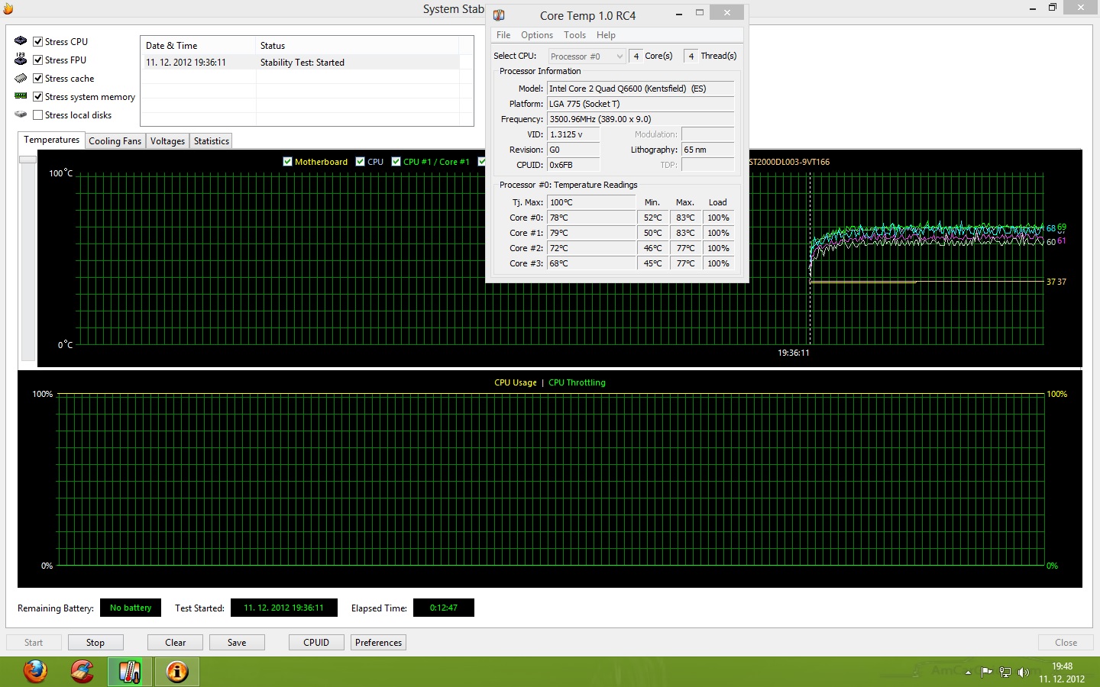The width and height of the screenshot is (1100, 687).
Task: Click the Lithography 65 nm field
Action: pyautogui.click(x=707, y=150)
